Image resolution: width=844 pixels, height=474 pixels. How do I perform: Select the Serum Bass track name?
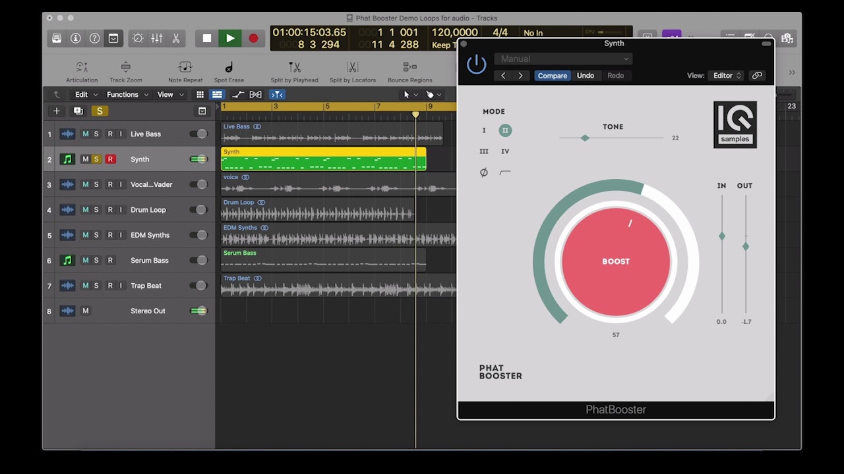pos(150,261)
